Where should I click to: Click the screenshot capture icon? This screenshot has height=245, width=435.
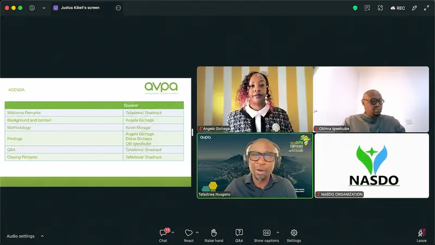point(380,8)
